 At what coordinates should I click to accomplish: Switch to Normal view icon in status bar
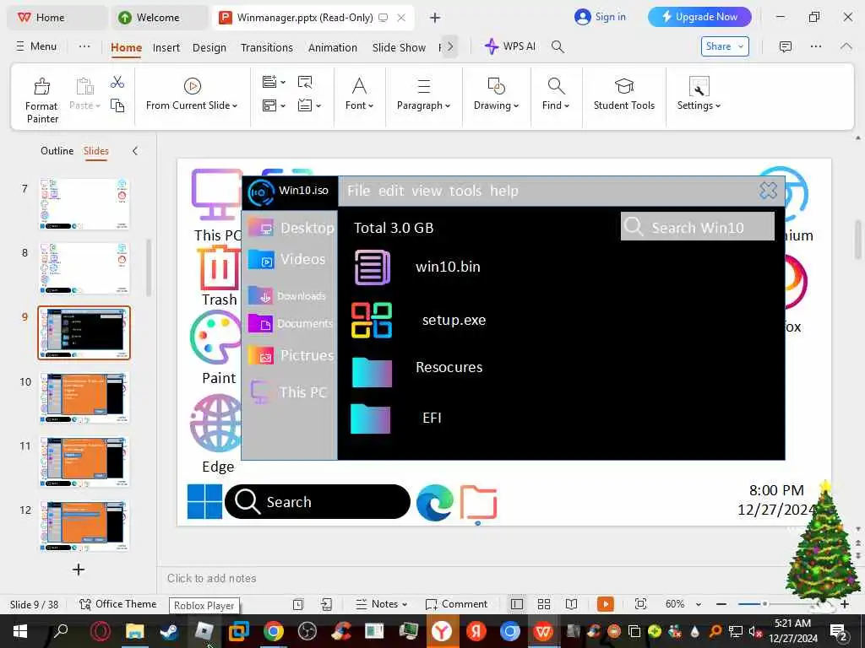[516, 604]
